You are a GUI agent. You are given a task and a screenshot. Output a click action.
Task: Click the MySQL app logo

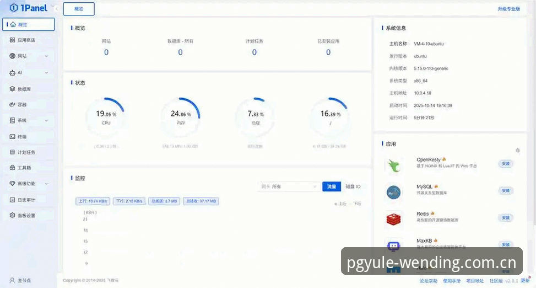393,193
